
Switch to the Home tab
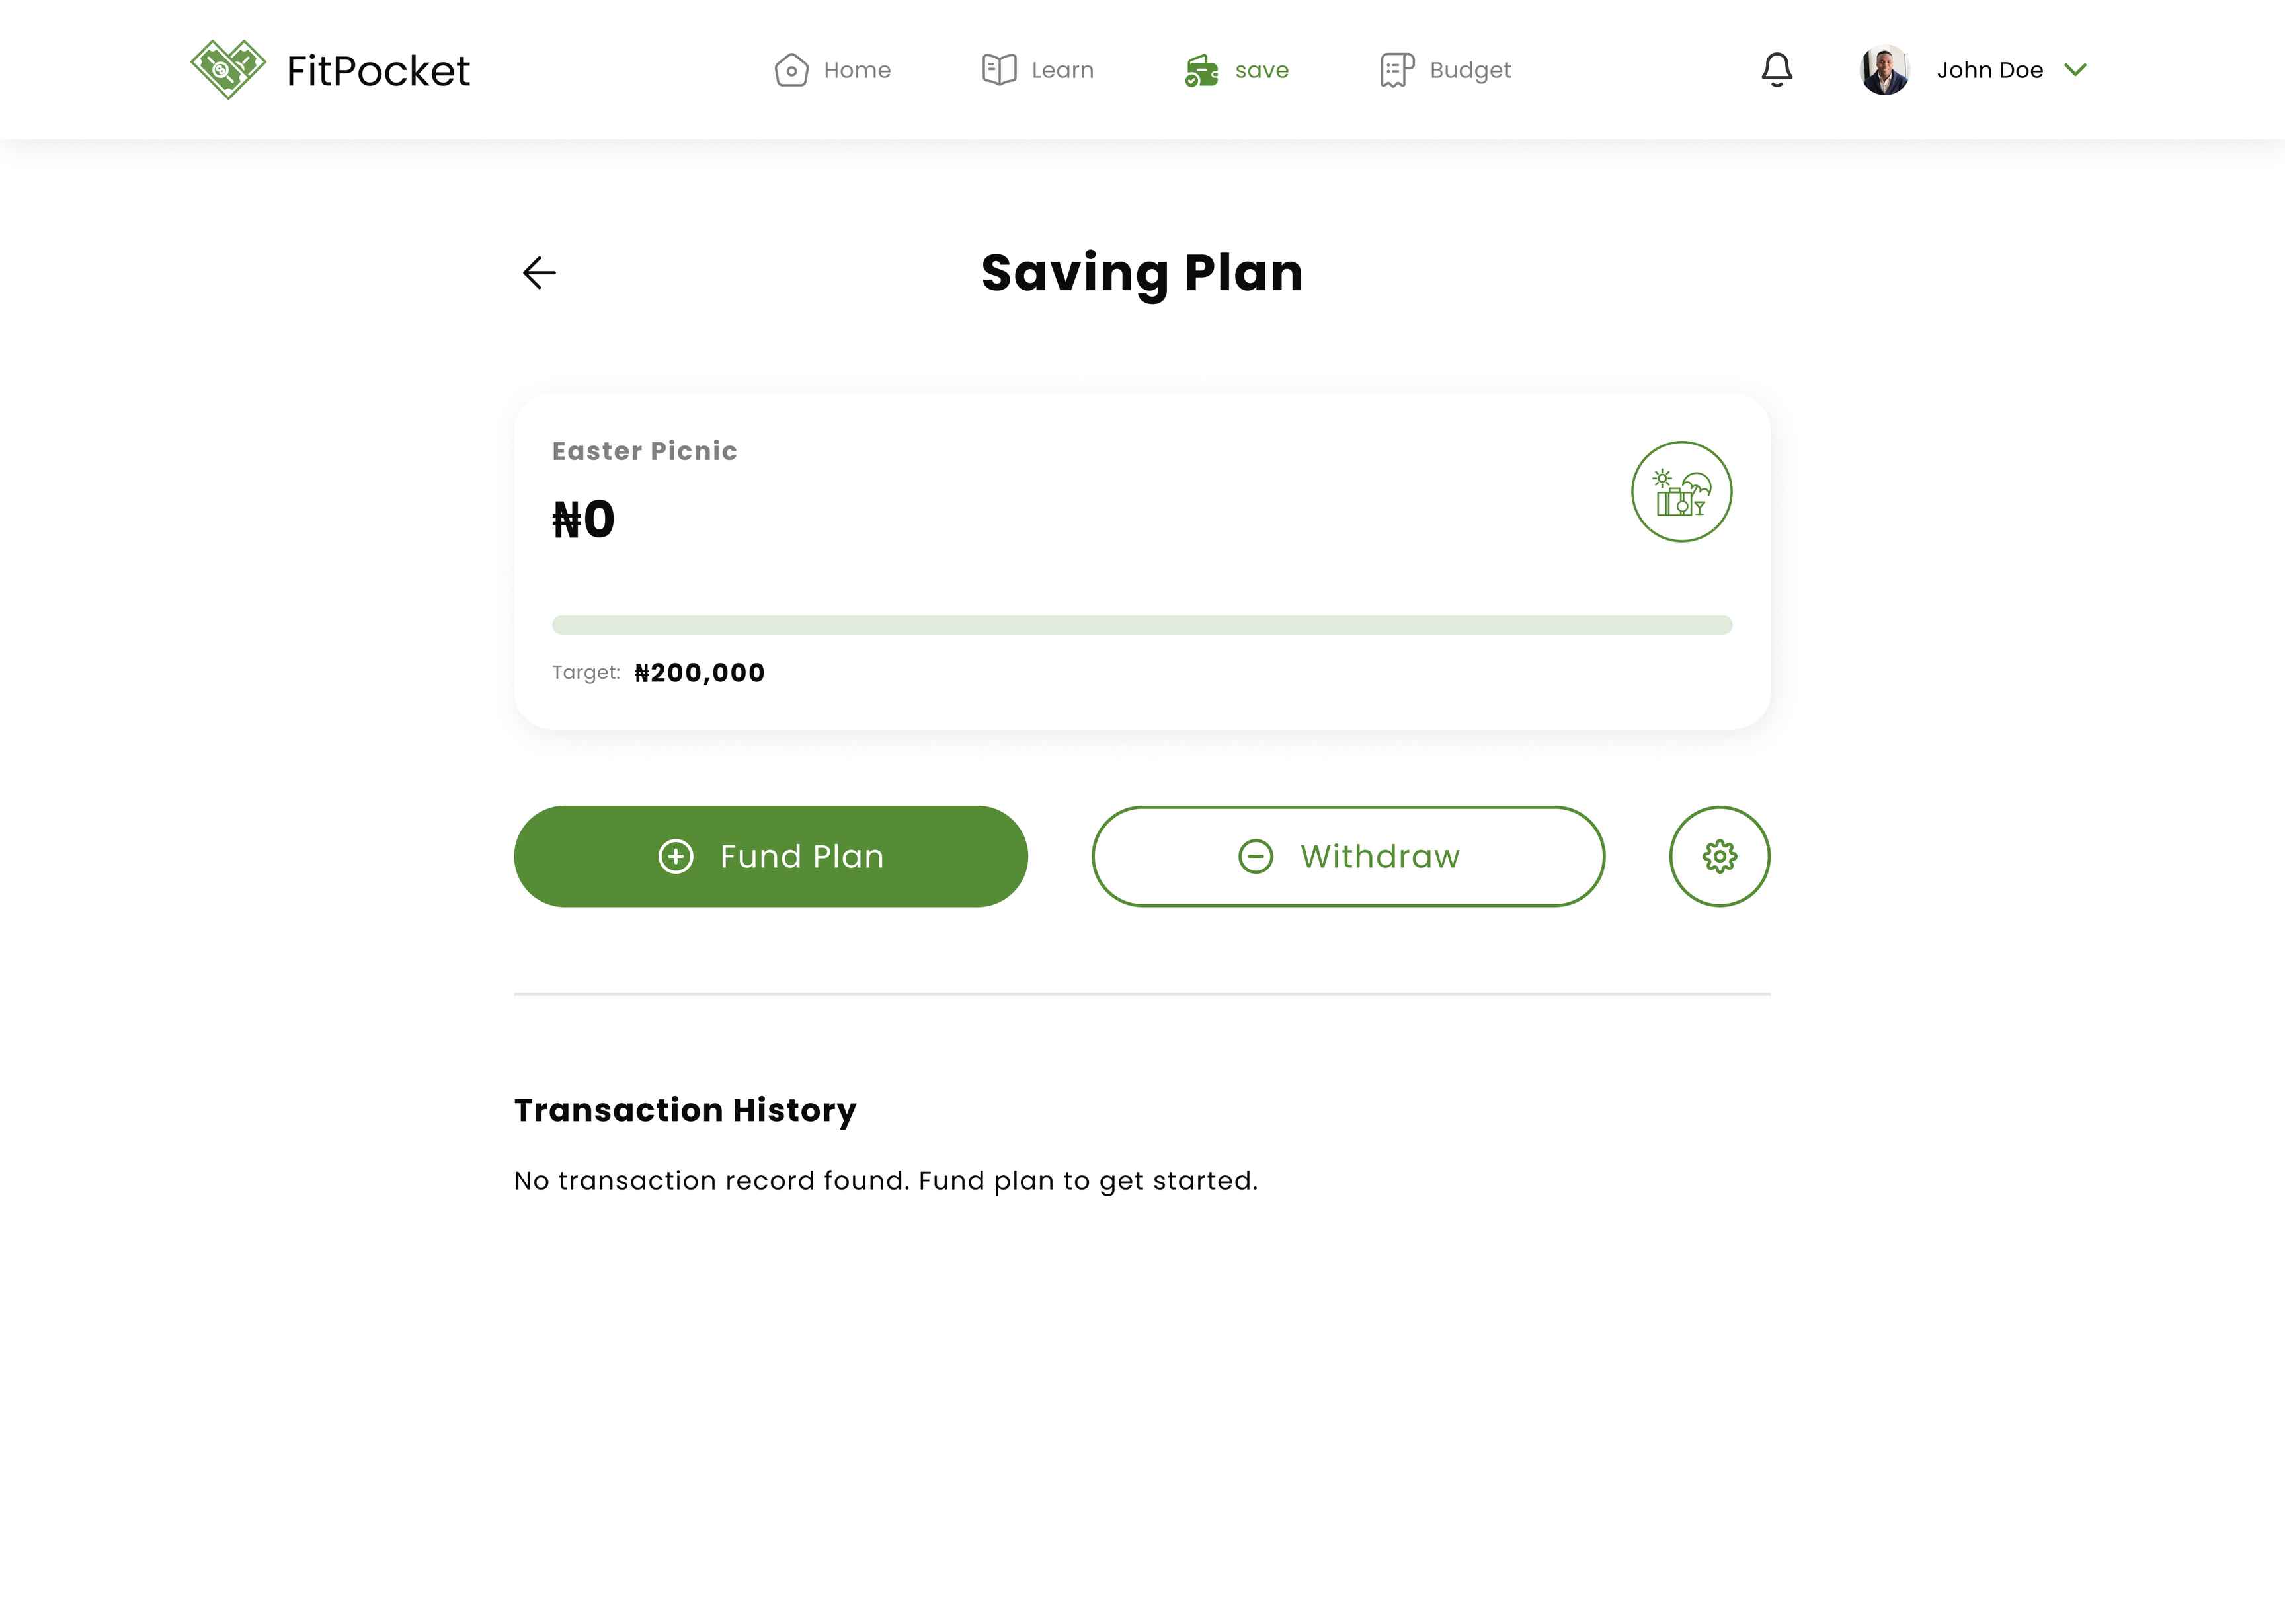click(x=832, y=70)
